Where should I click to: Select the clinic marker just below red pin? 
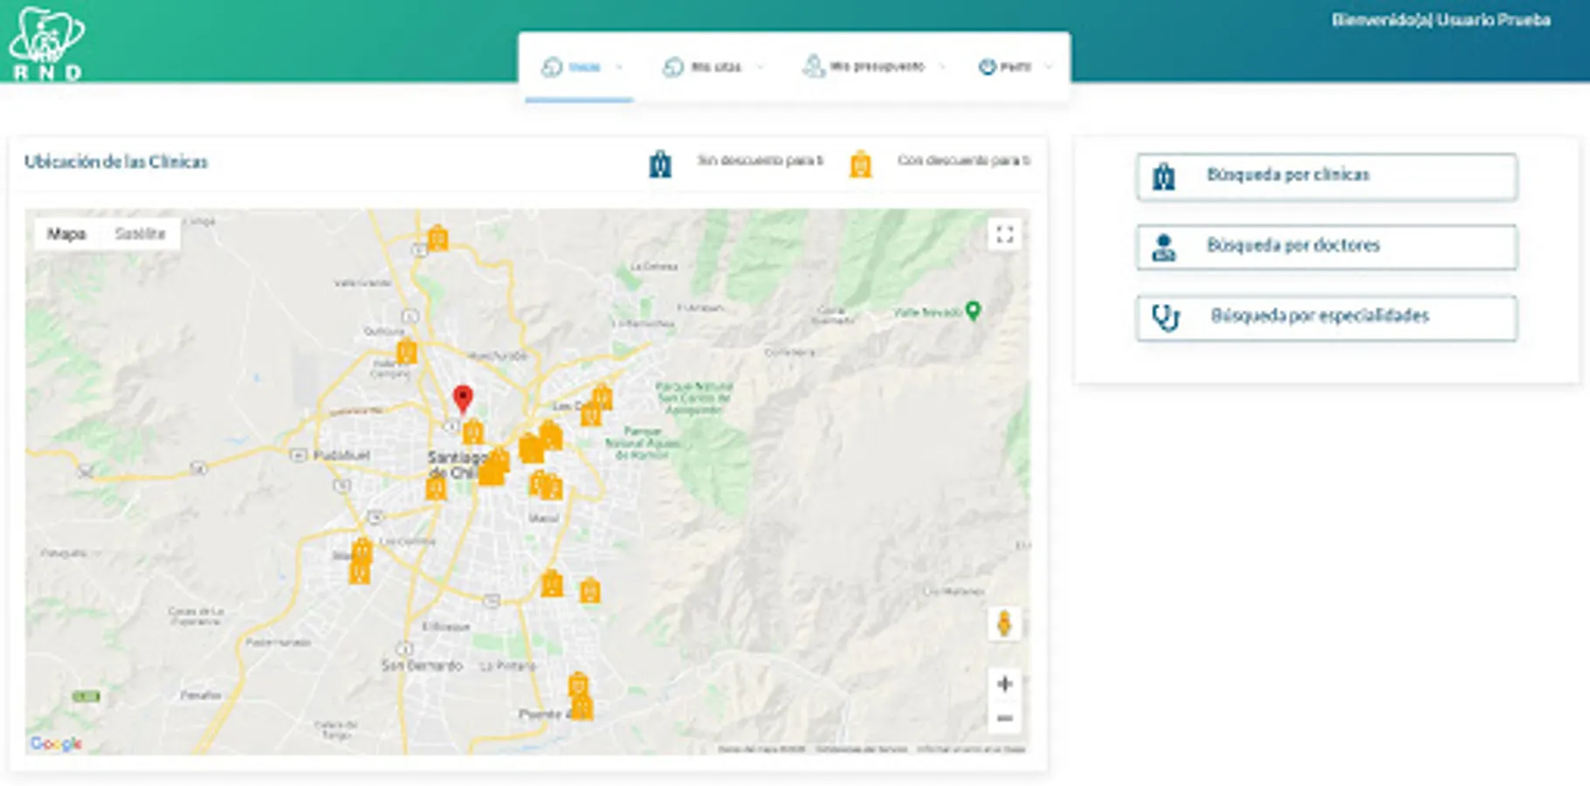coord(472,431)
